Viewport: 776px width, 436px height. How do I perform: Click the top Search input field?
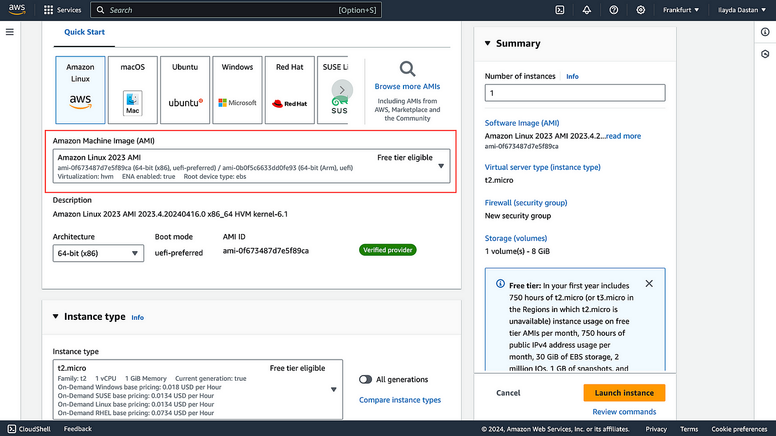[236, 10]
